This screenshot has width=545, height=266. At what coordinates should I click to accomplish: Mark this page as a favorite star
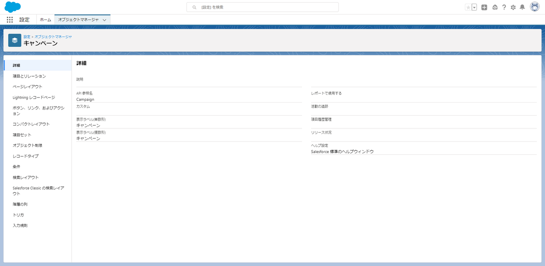pyautogui.click(x=468, y=7)
